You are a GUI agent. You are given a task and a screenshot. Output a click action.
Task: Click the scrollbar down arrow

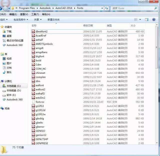pyautogui.click(x=157, y=143)
